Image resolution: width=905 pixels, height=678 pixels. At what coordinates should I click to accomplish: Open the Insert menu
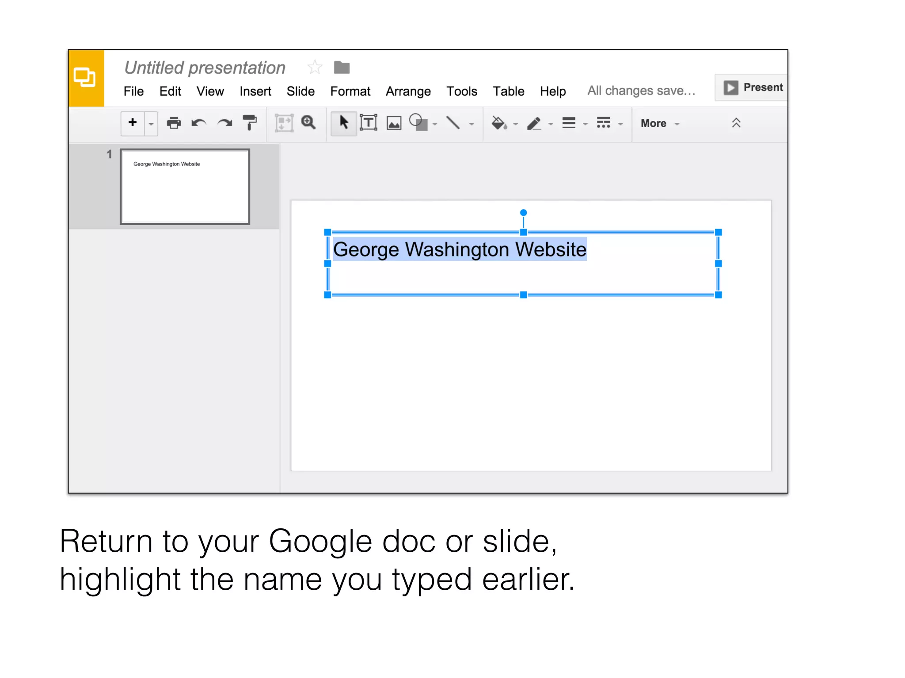pos(255,91)
